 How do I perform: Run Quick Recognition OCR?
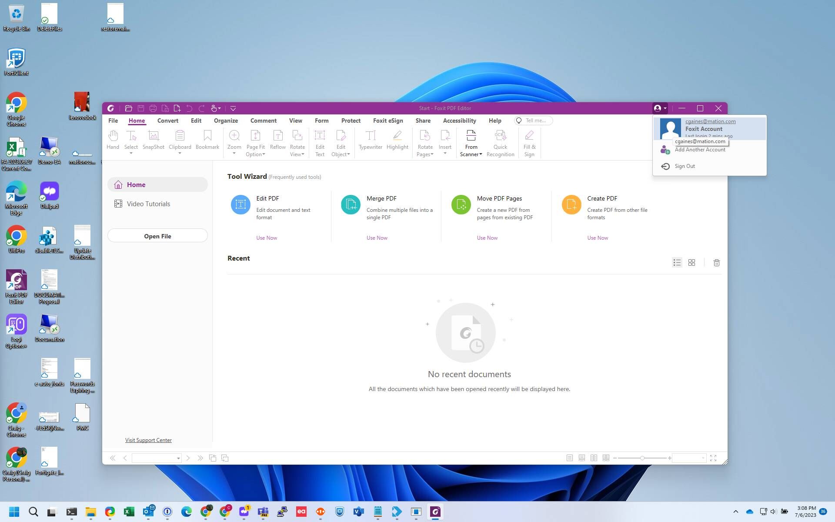click(500, 143)
